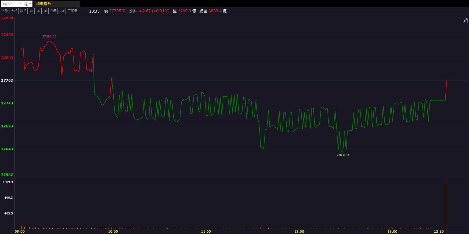
Task: Click the magnifier search icon
Action: click(x=26, y=4)
